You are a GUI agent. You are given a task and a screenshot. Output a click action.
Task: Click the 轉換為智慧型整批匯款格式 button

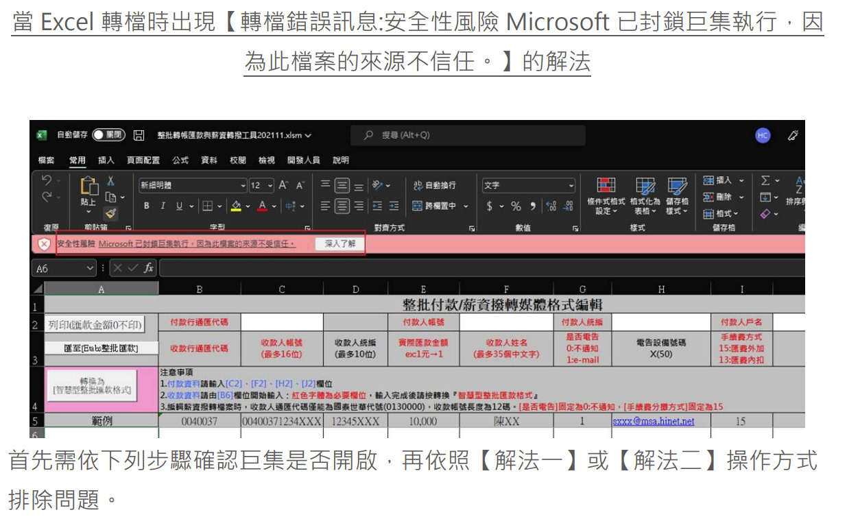tap(91, 385)
